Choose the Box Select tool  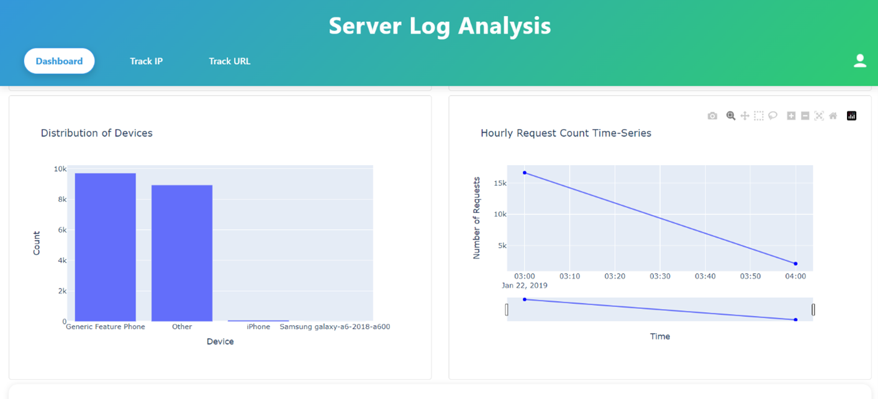pos(759,116)
